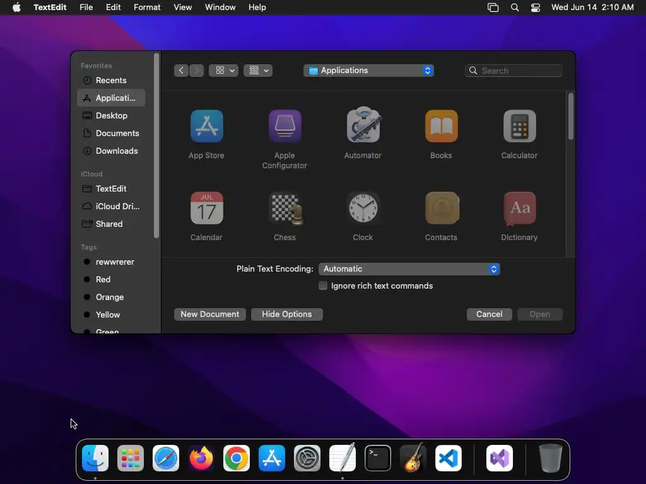The width and height of the screenshot is (646, 484).
Task: Select the Clock application
Action: click(x=363, y=208)
